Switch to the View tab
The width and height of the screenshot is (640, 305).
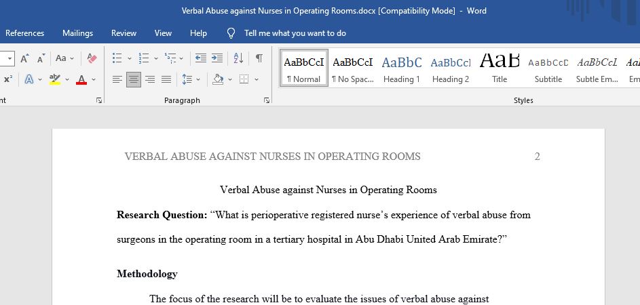coord(163,33)
